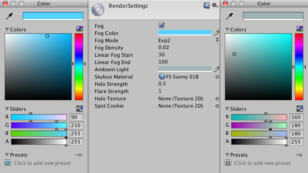Collapse Sliders section in right Color window

[x=227, y=109]
